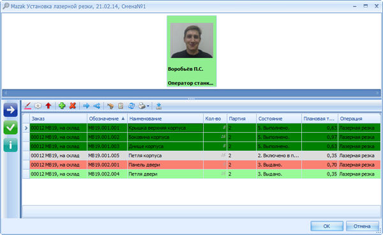Viewport: 383px width, 235px height.
Task: Click the white hexagon gear icon in toolbar
Action: [x=38, y=106]
